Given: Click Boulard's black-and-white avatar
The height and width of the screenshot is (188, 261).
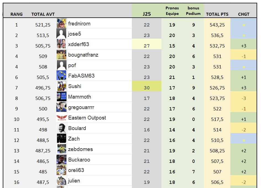Looking at the screenshot, I should [61, 128].
